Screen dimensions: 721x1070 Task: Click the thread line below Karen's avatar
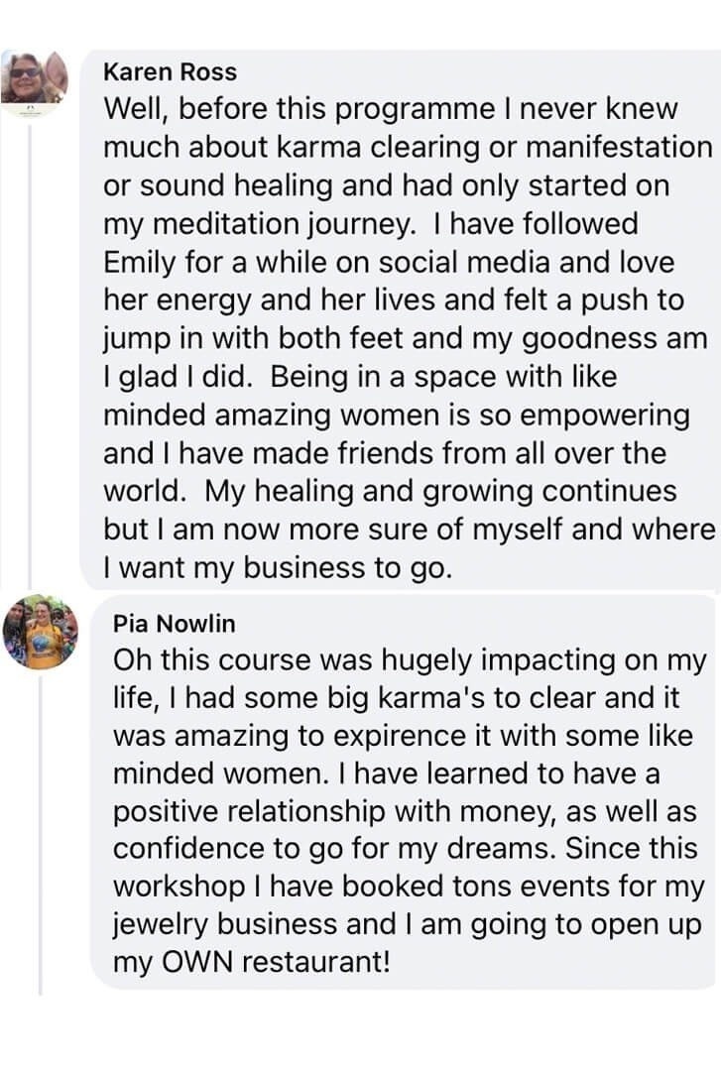pos(30,347)
